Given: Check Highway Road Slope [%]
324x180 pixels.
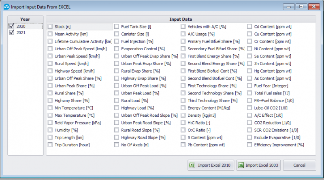Looking at the screenshot, I should [x=117, y=137].
